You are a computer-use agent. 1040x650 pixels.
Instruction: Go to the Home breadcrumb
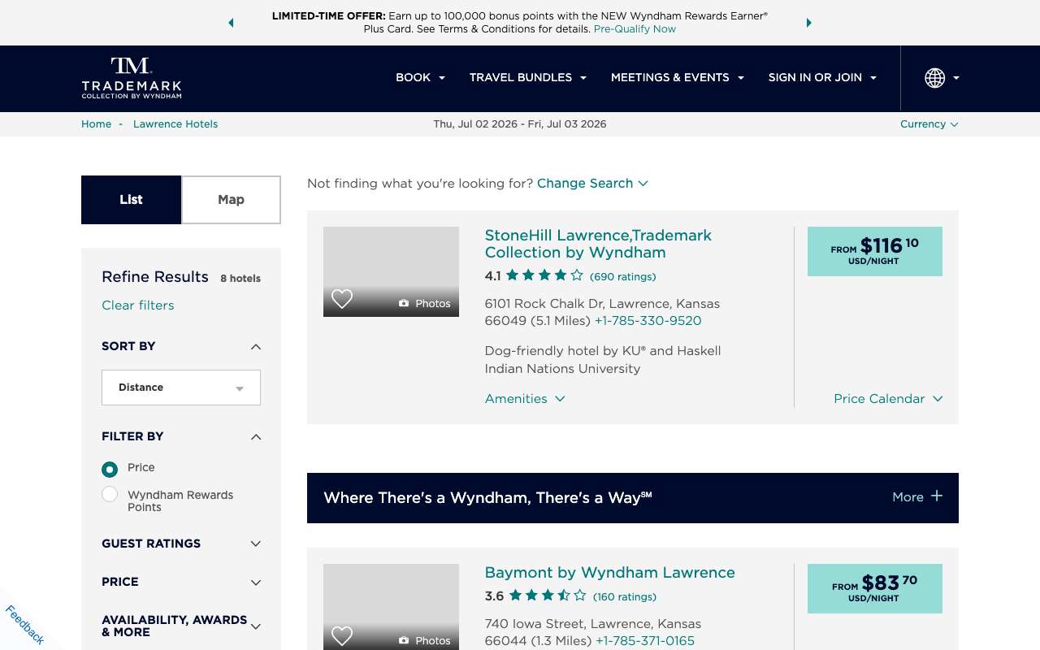96,124
